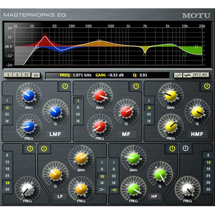Select filter type III for MF band
Image resolution: width=215 pixels, height=215 pixels.
pyautogui.click(x=78, y=114)
